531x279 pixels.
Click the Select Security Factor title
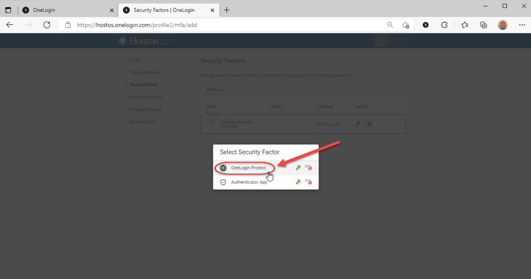click(250, 152)
